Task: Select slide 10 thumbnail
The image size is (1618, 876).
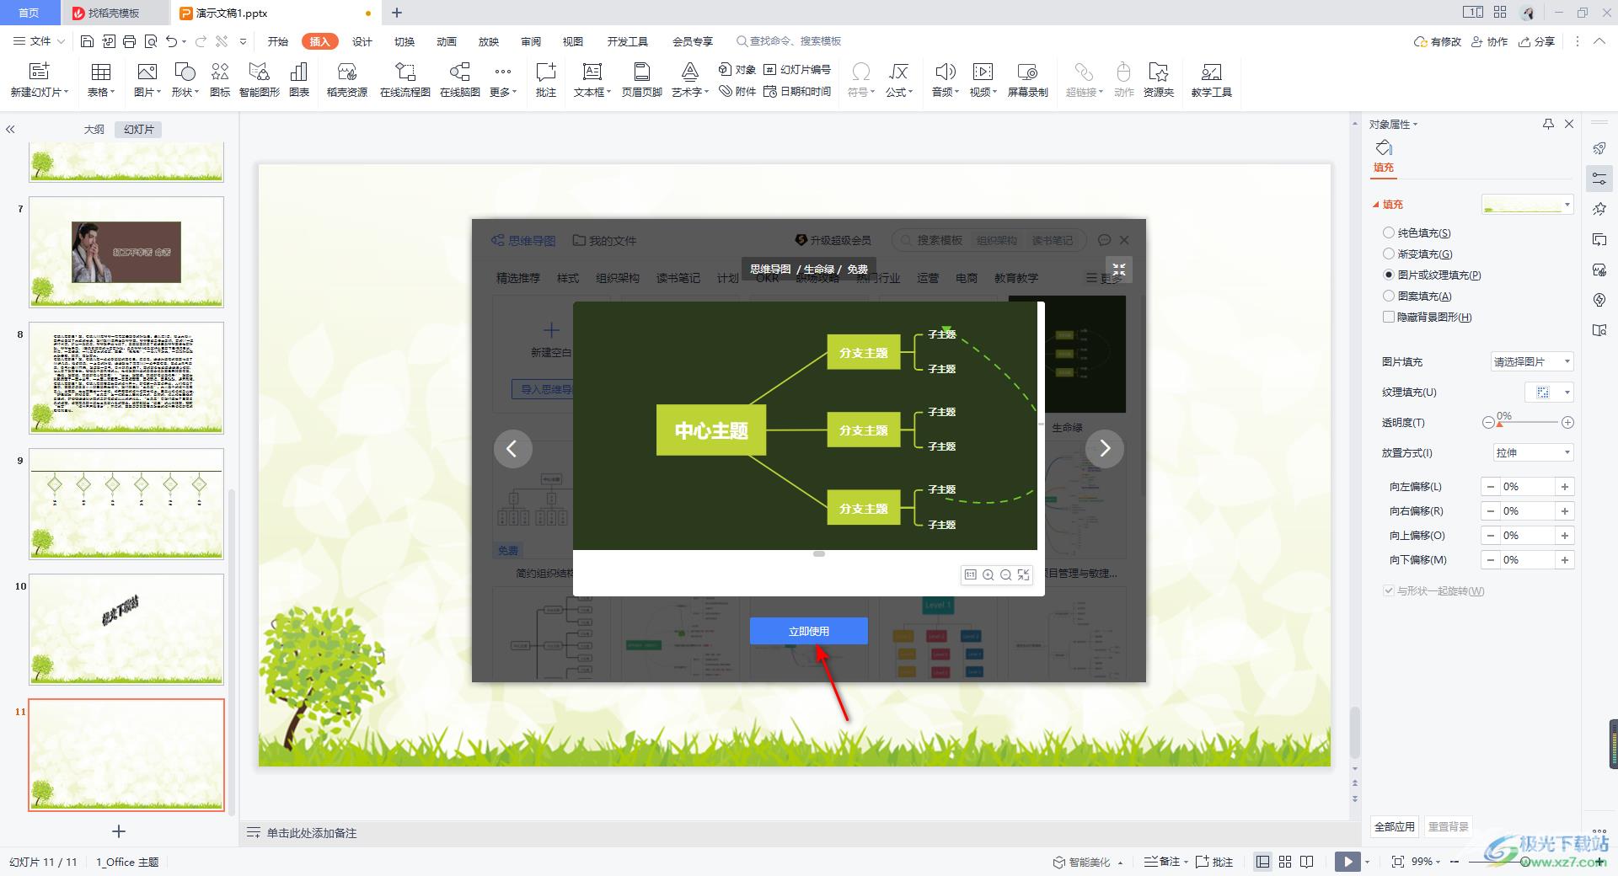Action: pyautogui.click(x=126, y=629)
